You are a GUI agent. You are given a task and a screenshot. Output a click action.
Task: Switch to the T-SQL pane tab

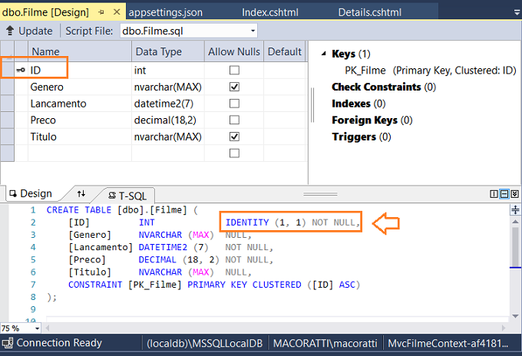pos(128,196)
